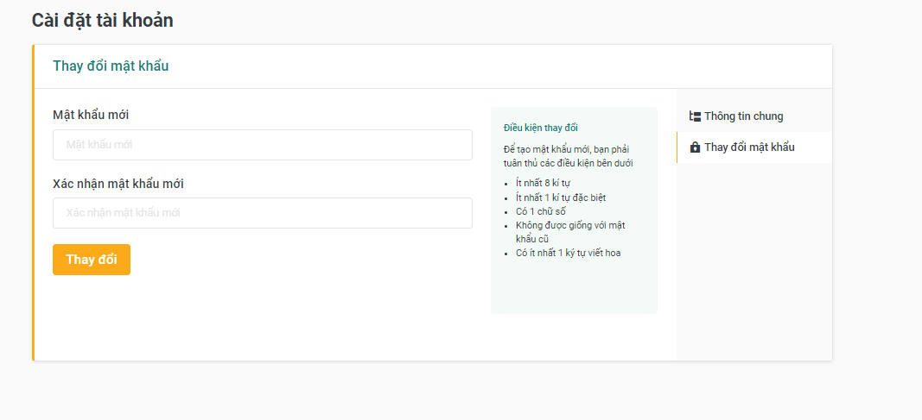Image resolution: width=922 pixels, height=420 pixels.
Task: Click empty sidebar area below the tabs
Action: pyautogui.click(x=753, y=259)
